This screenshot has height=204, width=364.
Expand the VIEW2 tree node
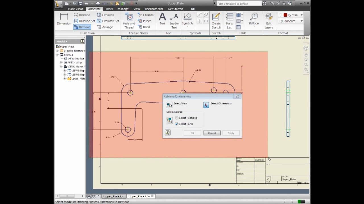click(65, 71)
